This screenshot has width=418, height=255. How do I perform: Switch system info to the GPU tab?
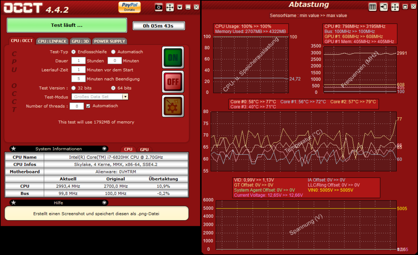[x=144, y=149]
